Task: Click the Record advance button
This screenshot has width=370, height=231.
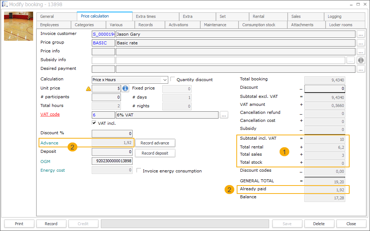Action: pyautogui.click(x=155, y=143)
